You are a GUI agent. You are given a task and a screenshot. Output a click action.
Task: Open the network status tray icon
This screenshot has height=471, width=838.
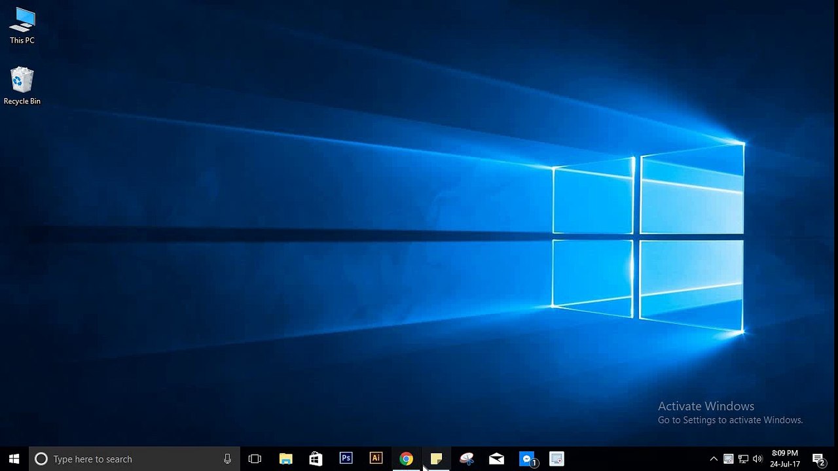pyautogui.click(x=743, y=459)
